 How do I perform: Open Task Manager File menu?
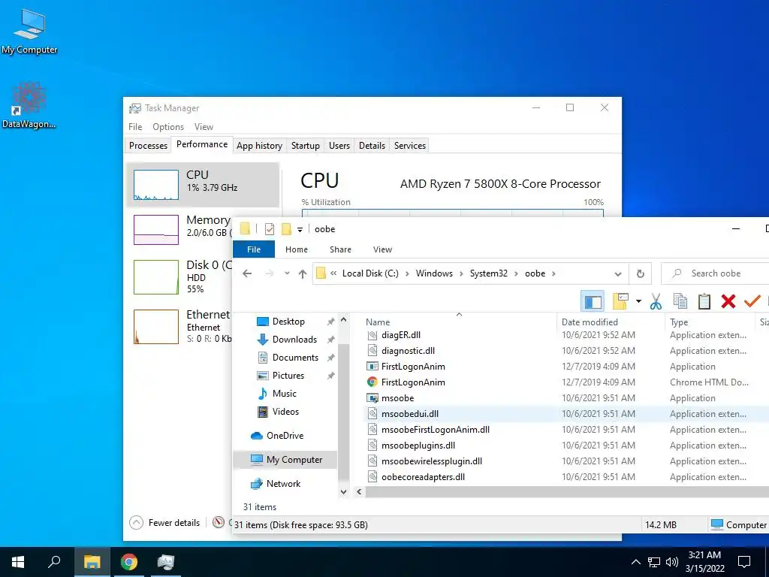coord(135,127)
